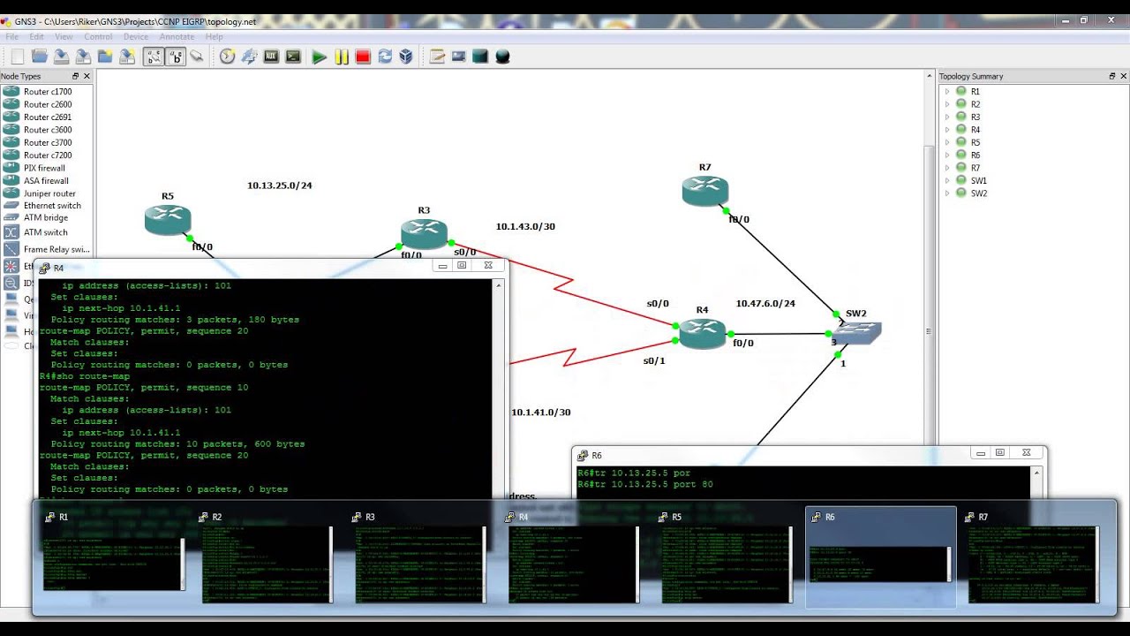Open the Snapshot clock icon
The height and width of the screenshot is (636, 1130).
(x=228, y=57)
